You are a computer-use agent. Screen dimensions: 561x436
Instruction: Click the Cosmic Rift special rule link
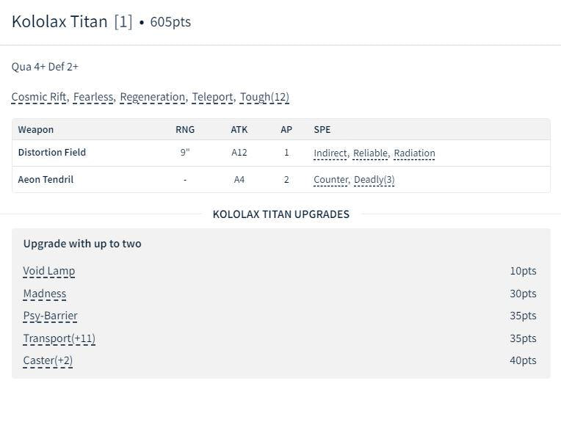click(x=39, y=97)
